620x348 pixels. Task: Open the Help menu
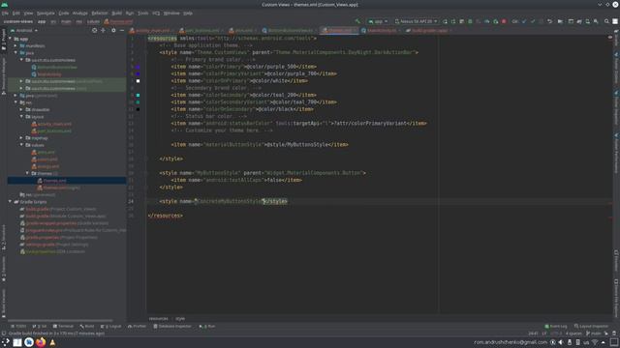(x=188, y=13)
